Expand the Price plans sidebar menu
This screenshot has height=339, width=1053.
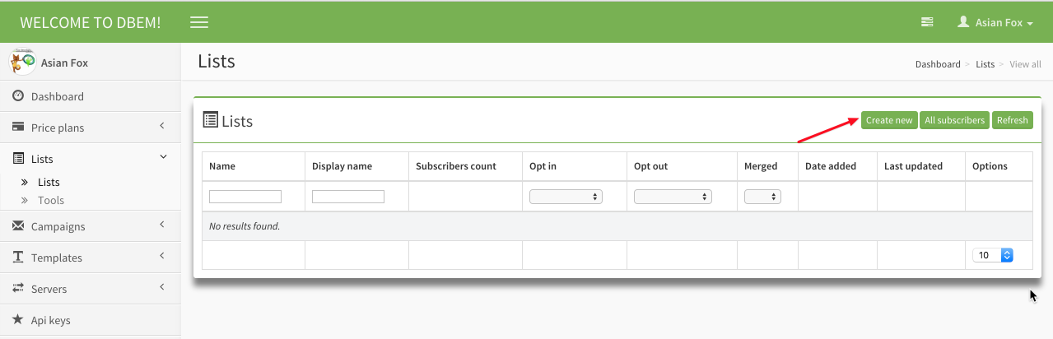[x=91, y=128]
